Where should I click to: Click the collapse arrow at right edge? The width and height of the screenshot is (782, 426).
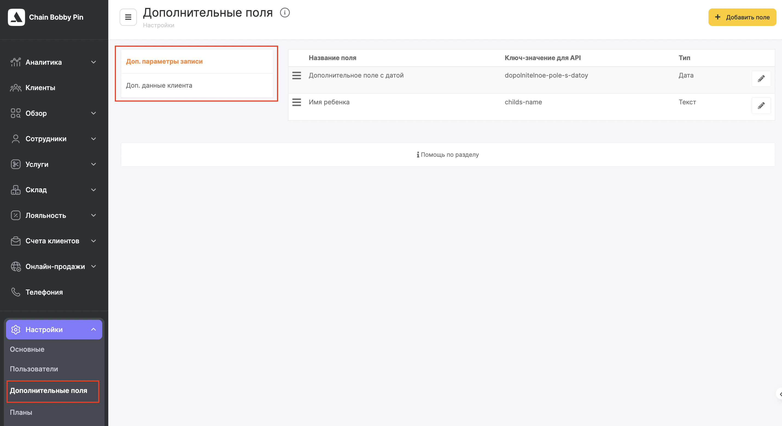coord(780,394)
